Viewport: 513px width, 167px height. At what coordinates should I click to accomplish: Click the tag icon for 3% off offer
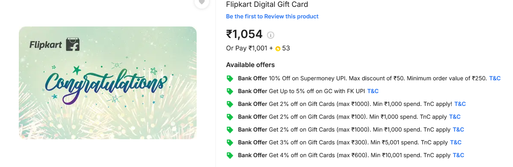230,143
